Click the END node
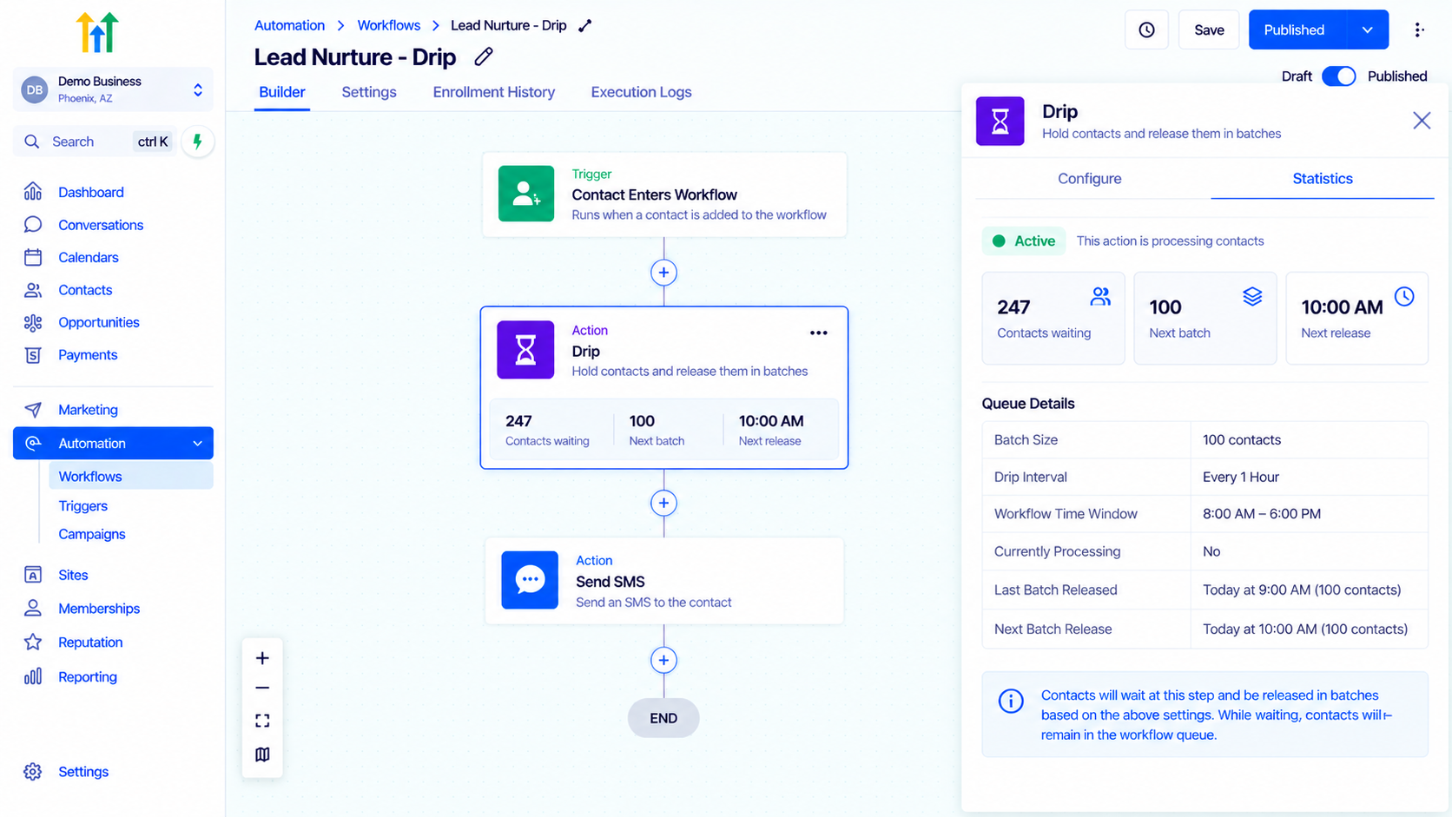The height and width of the screenshot is (817, 1452). pos(663,719)
